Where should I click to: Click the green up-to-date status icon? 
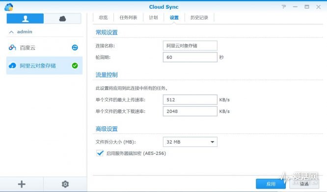(x=75, y=66)
